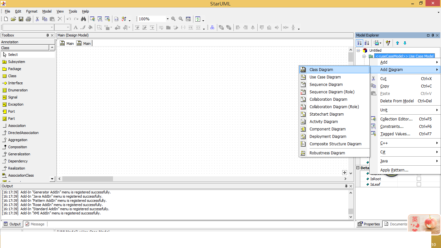Expand the Annotation category in Toolbox
Screen dimensions: 441x248
[x=28, y=42]
